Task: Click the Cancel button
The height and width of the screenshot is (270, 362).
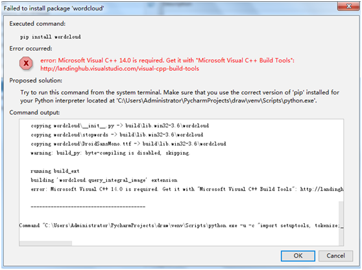Action: [x=335, y=256]
